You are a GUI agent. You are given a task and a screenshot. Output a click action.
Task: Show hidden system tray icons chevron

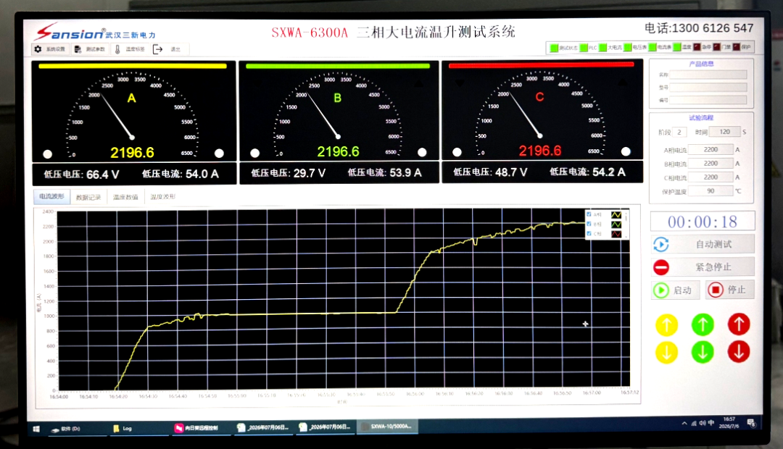(x=684, y=423)
